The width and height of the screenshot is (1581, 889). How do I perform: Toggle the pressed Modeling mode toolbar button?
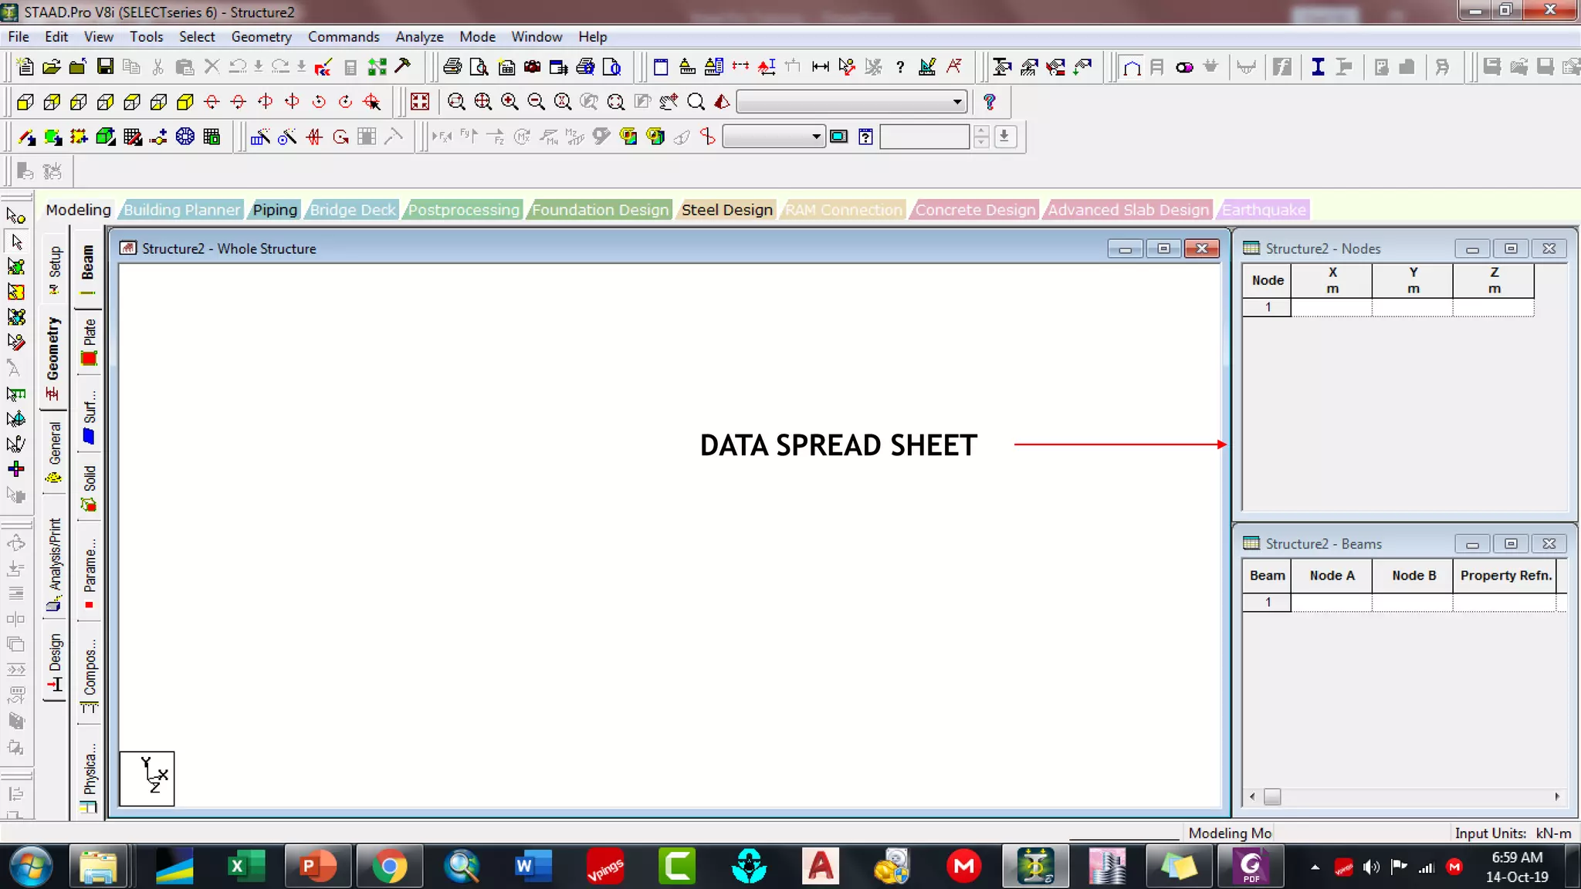(1132, 67)
